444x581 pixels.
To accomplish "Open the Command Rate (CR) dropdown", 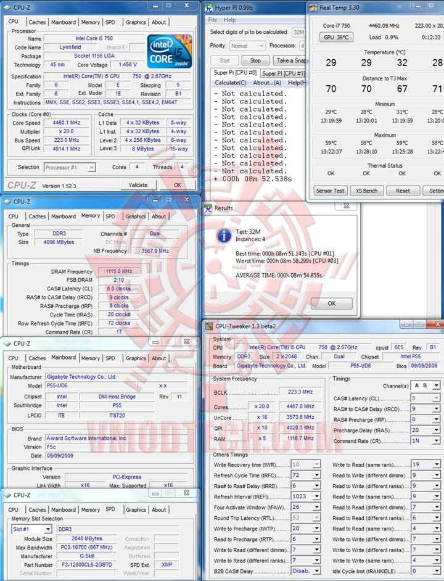I will click(425, 441).
